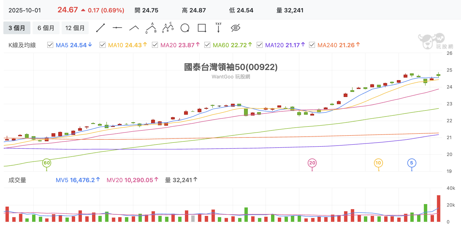The image size is (461, 226).
Task: Select the 0-A-B wave pattern tool
Action: coord(151,28)
